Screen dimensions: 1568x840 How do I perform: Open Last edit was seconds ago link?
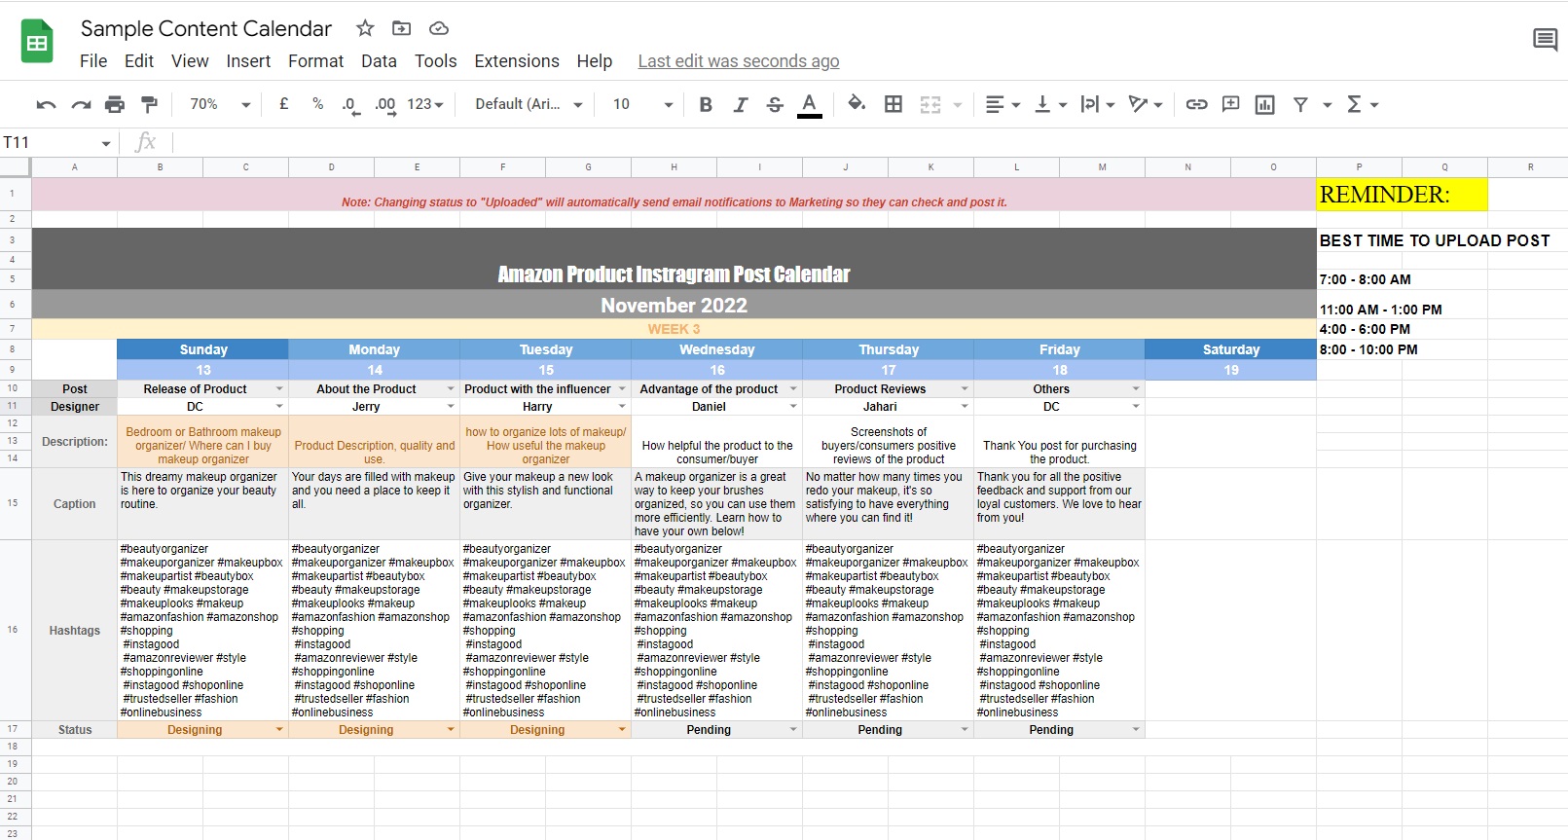[738, 61]
